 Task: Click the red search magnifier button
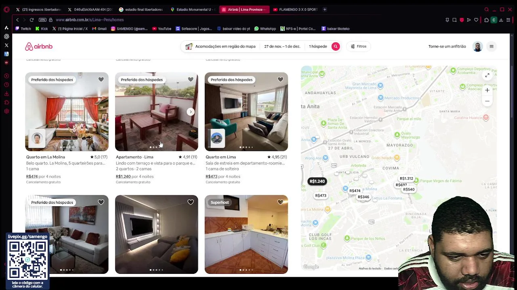(335, 46)
